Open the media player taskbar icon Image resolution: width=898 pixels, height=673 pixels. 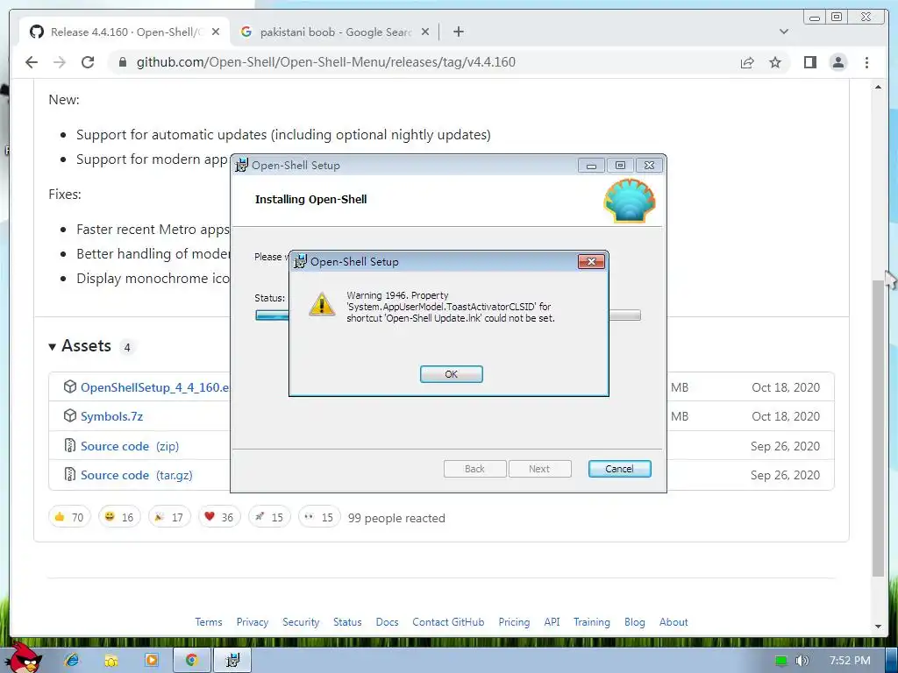[x=152, y=661]
